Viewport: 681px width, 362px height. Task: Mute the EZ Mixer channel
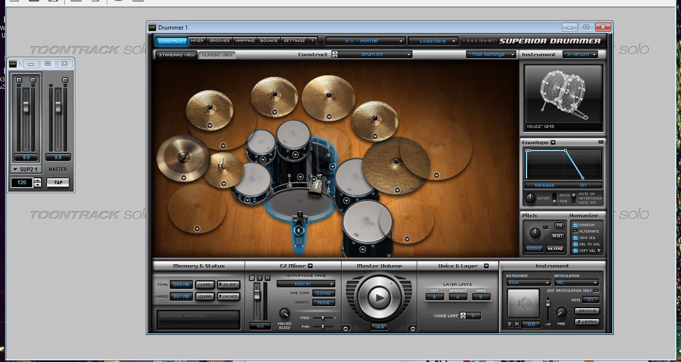coord(268,279)
